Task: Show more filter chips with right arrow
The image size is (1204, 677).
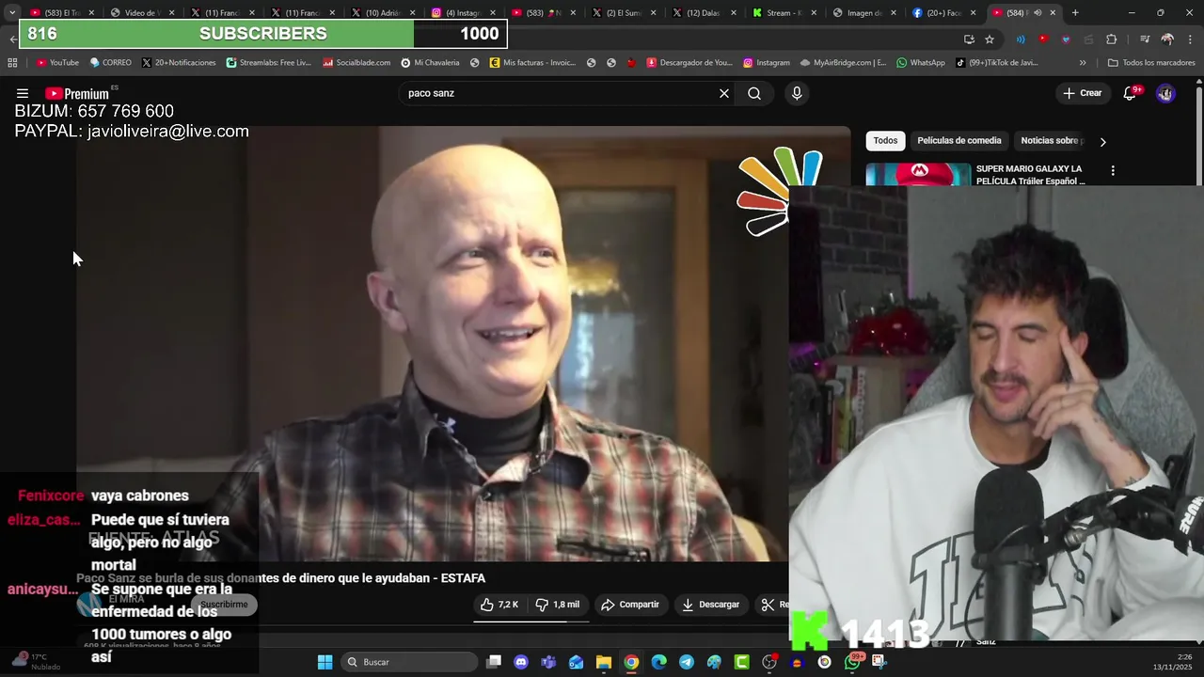Action: (1102, 142)
